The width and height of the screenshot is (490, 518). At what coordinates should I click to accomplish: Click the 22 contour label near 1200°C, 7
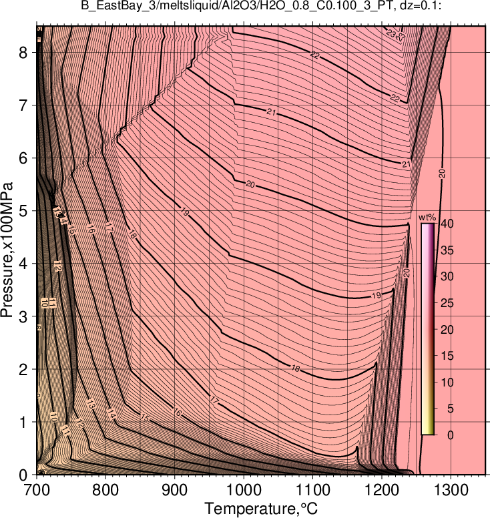click(395, 97)
